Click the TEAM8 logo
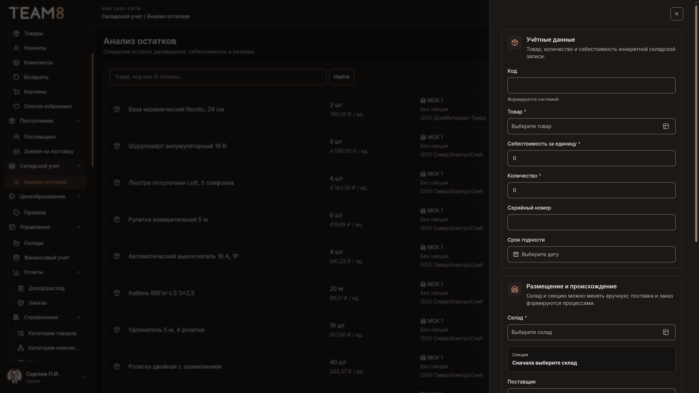The width and height of the screenshot is (699, 393). 36,13
